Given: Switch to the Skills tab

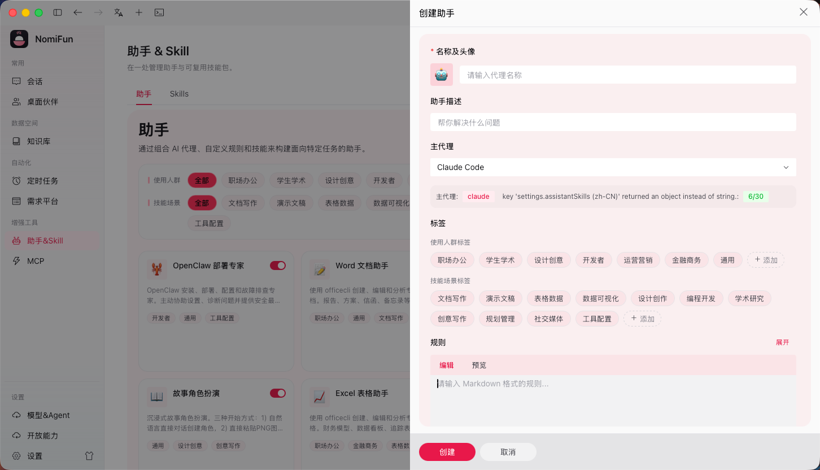Looking at the screenshot, I should coord(179,94).
